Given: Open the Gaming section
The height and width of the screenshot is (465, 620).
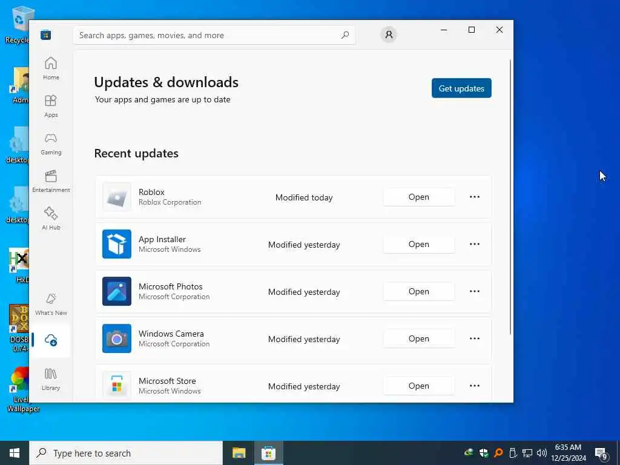Looking at the screenshot, I should (x=51, y=143).
